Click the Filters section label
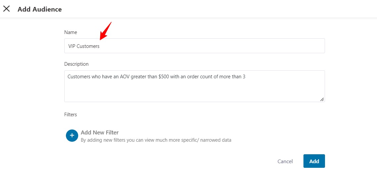This screenshot has height=183, width=377. click(x=71, y=115)
